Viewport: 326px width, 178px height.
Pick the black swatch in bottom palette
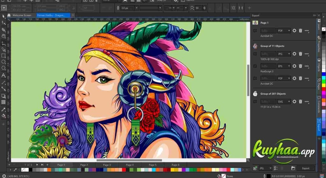coord(31,170)
